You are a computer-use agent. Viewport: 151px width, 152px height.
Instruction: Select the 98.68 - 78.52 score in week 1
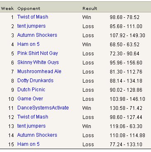pyautogui.click(x=125, y=17)
